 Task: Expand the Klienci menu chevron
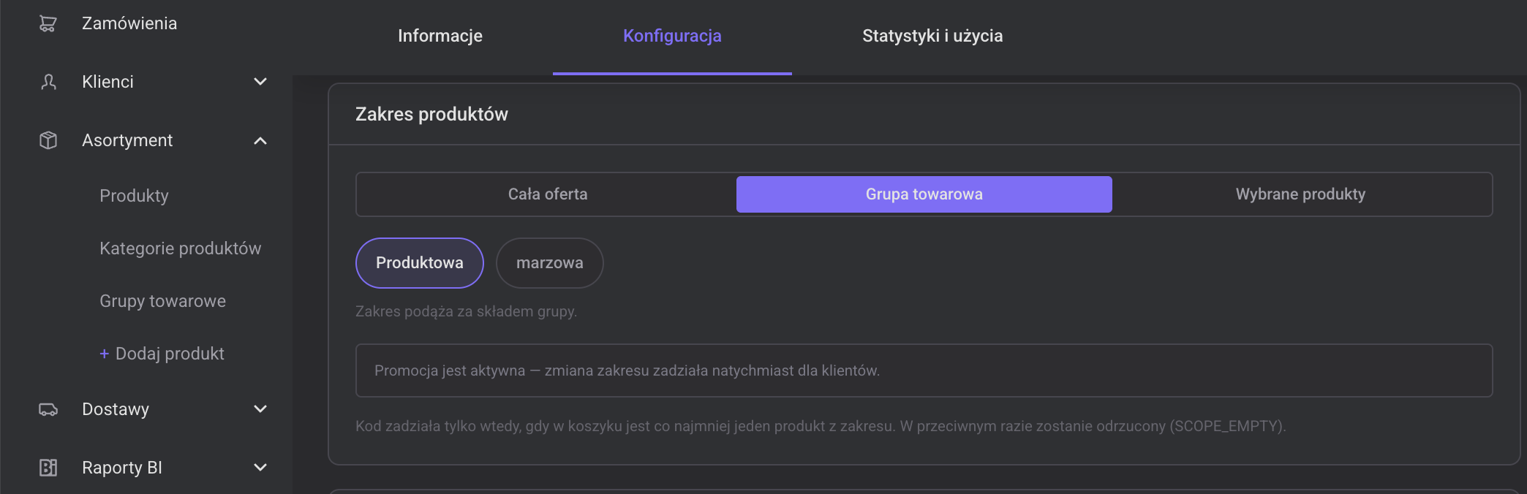pos(260,82)
